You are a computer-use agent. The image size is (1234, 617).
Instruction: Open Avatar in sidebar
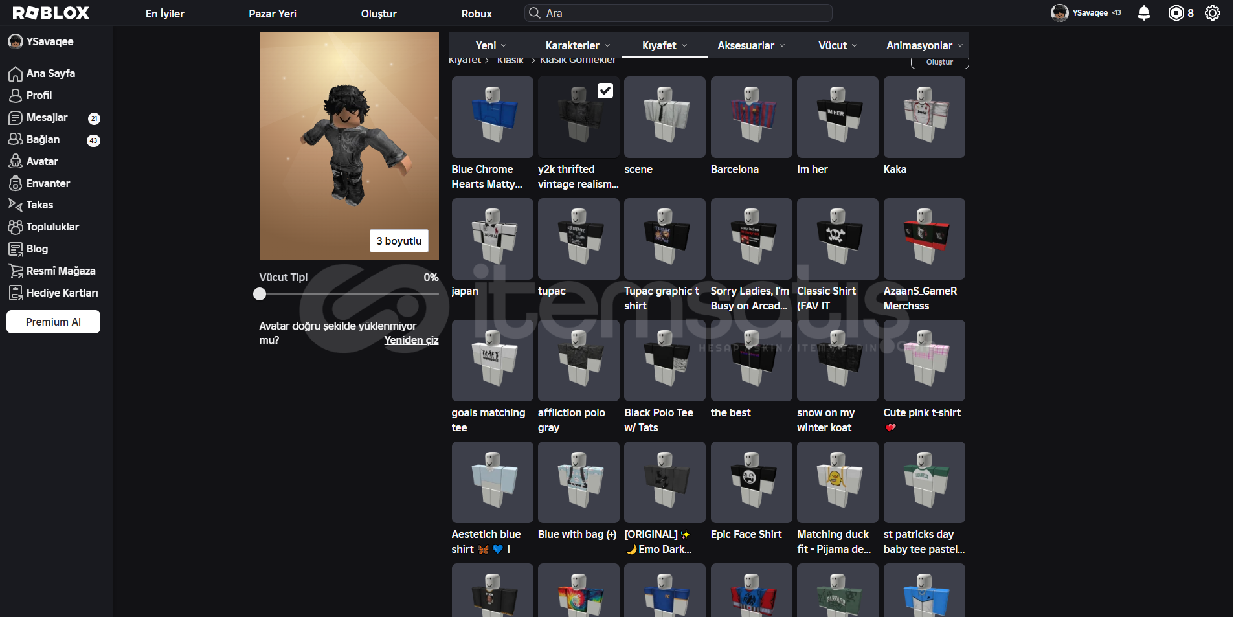point(33,161)
